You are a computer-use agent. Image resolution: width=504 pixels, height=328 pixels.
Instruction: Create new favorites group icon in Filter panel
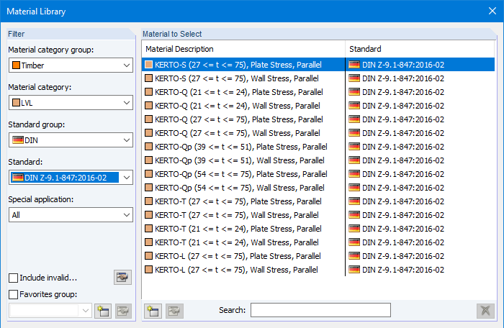point(103,311)
